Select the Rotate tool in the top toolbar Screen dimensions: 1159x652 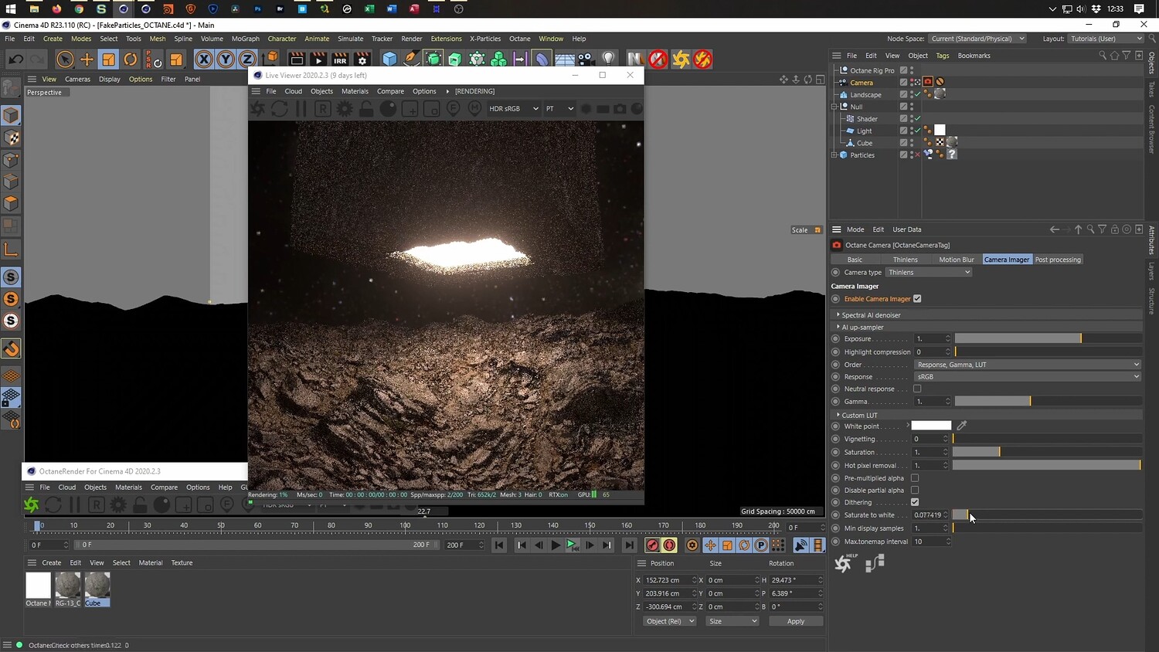click(x=131, y=59)
